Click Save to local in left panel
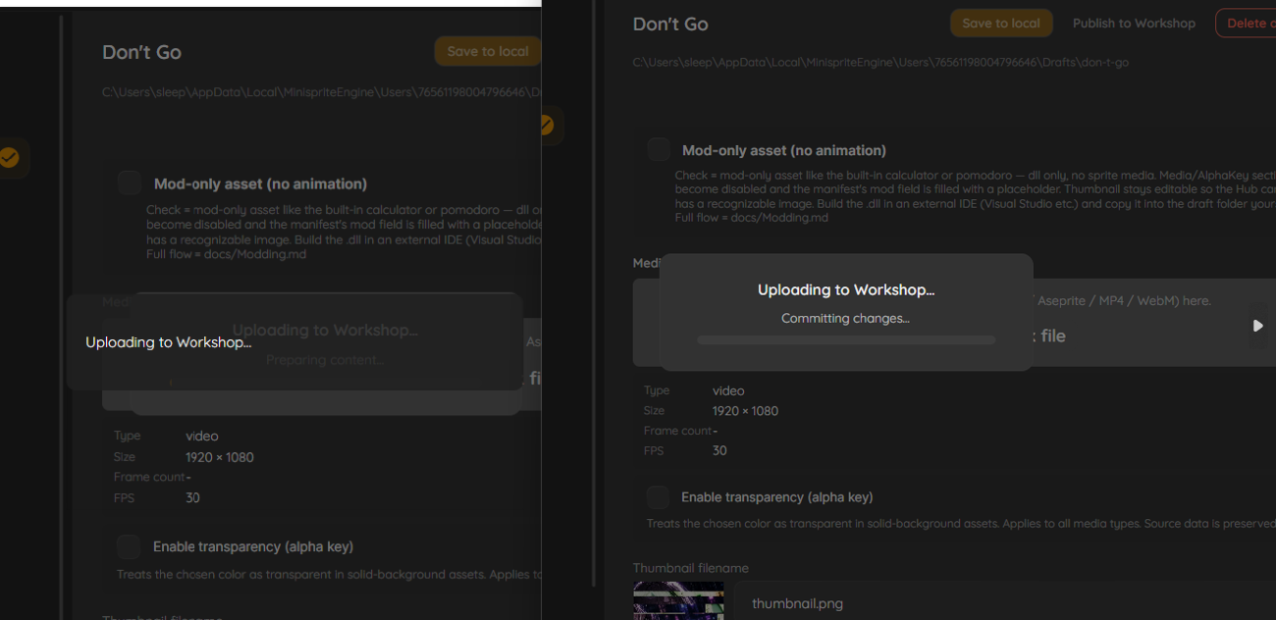The width and height of the screenshot is (1276, 620). 488,52
